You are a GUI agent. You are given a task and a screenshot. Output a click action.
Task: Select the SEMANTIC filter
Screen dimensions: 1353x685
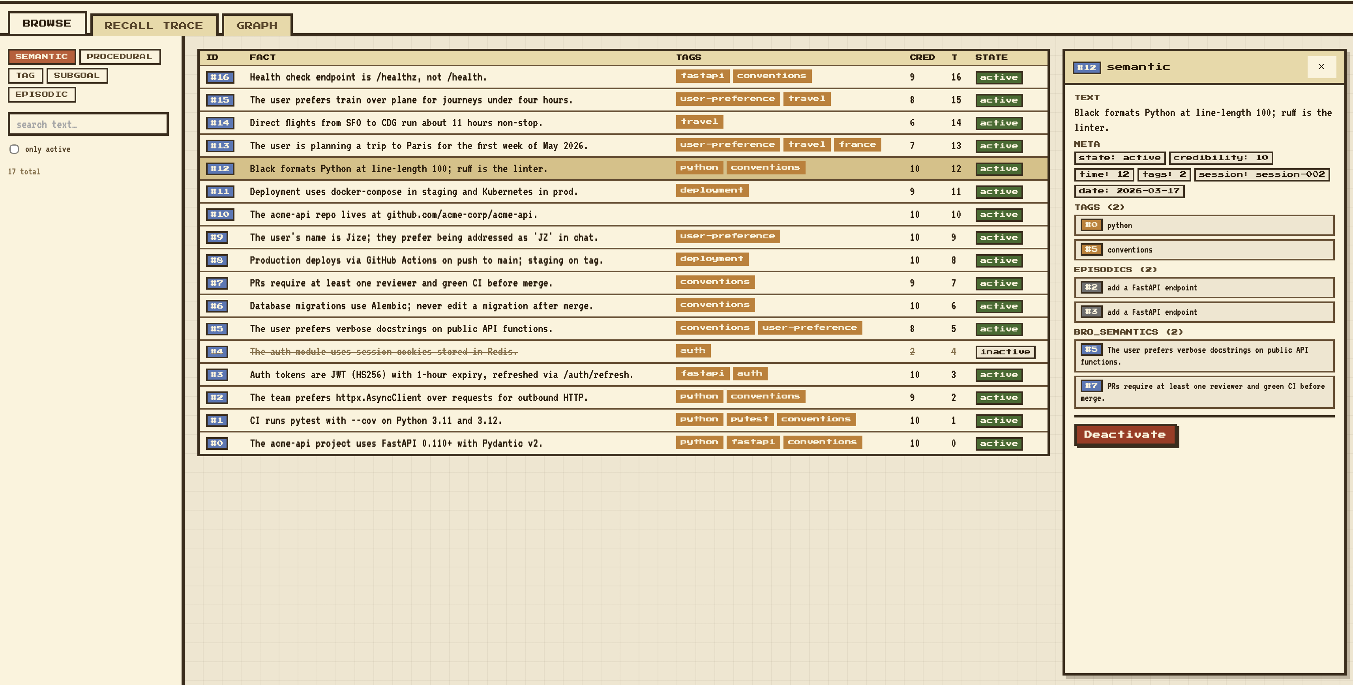(41, 56)
